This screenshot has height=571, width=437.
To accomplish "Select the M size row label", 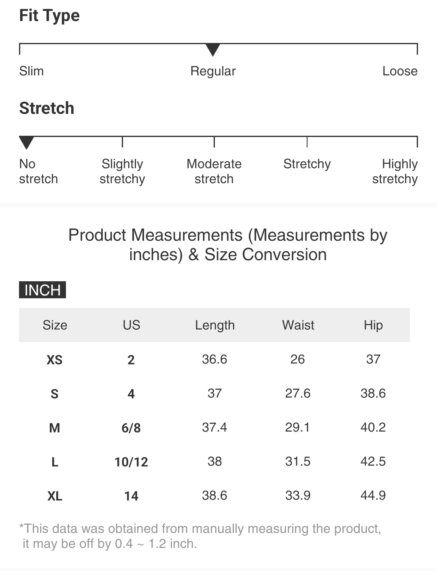I will (x=55, y=428).
